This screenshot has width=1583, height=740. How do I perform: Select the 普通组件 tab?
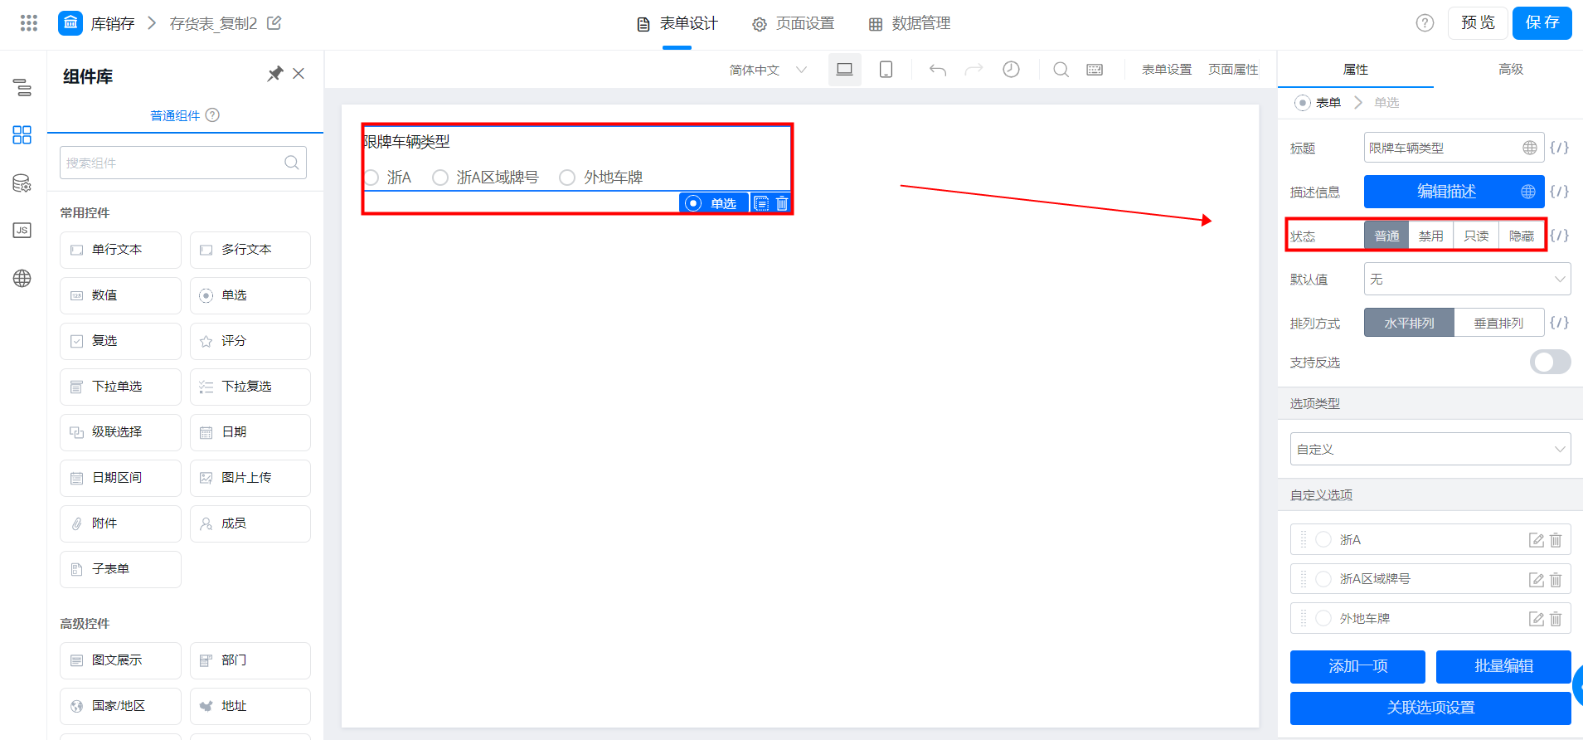pos(175,115)
